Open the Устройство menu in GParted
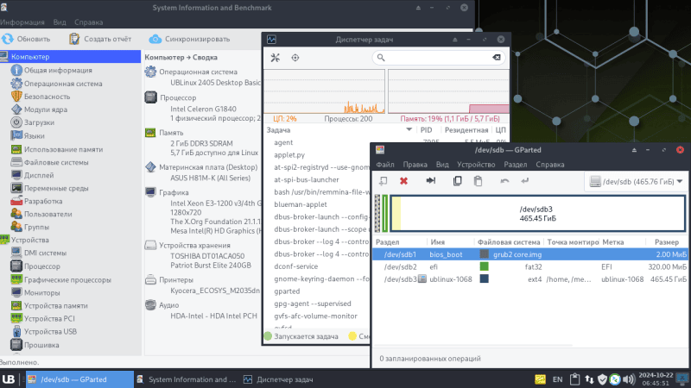This screenshot has height=388, width=691. point(476,164)
